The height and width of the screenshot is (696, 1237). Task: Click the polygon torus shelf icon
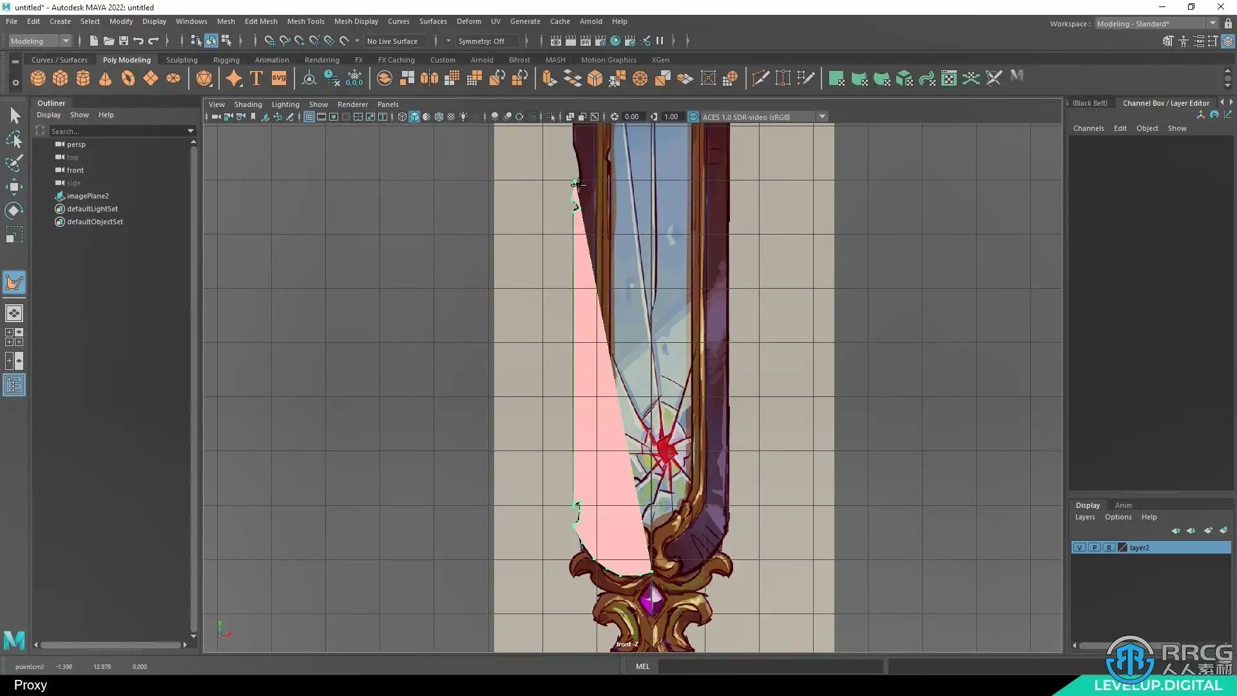pyautogui.click(x=128, y=79)
